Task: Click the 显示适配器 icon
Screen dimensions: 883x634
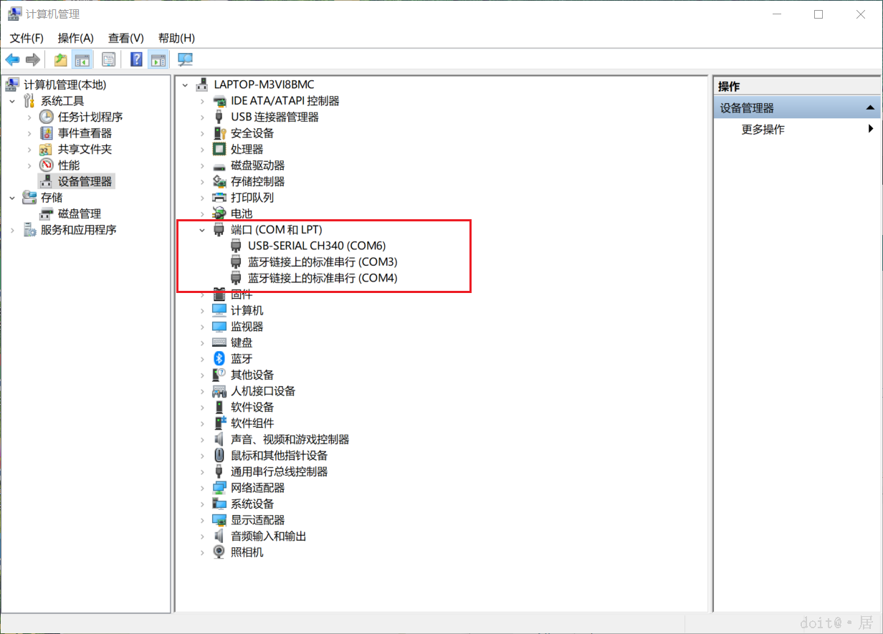Action: [219, 520]
